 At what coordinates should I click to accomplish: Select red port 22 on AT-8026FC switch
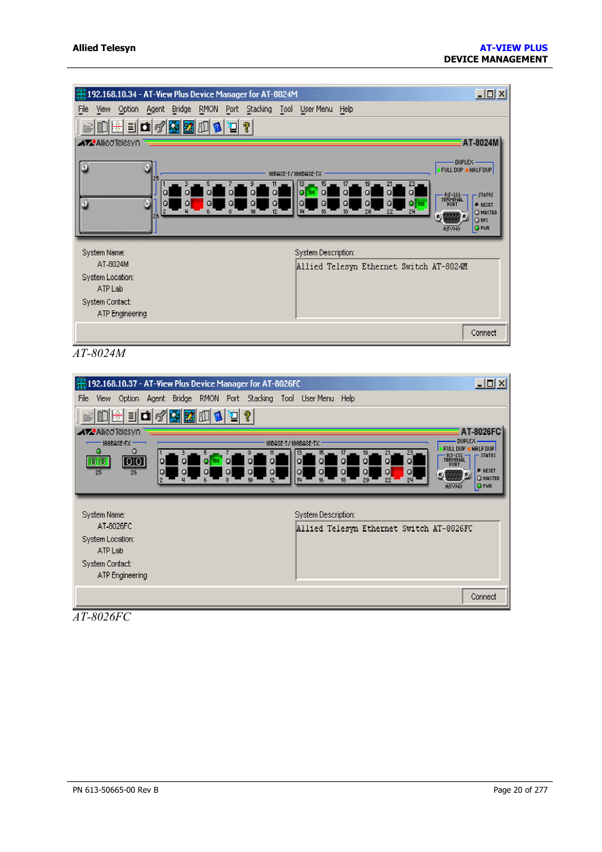tap(397, 472)
